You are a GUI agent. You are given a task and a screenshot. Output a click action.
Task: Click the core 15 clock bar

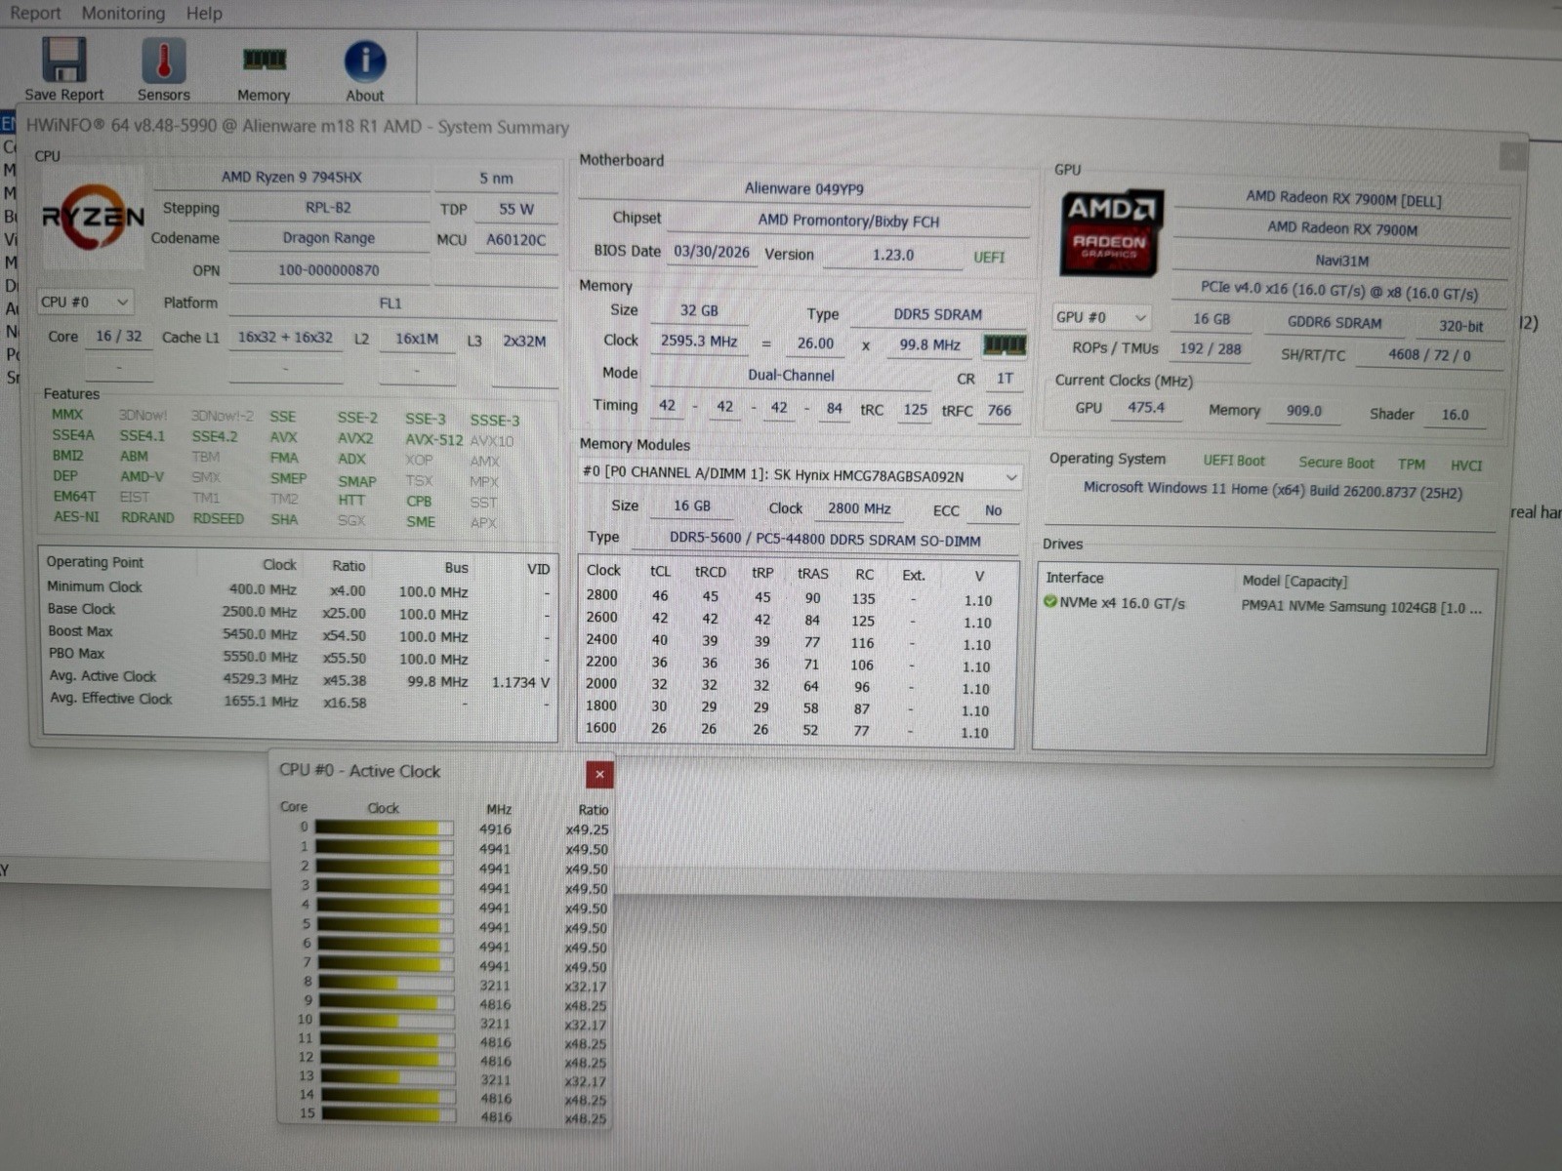click(389, 1114)
